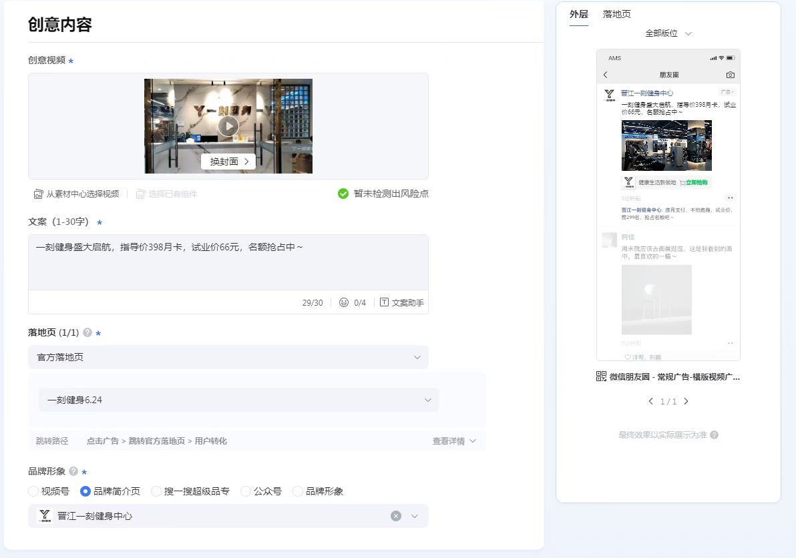Click the 暂未检测出风险点 status text

(391, 194)
